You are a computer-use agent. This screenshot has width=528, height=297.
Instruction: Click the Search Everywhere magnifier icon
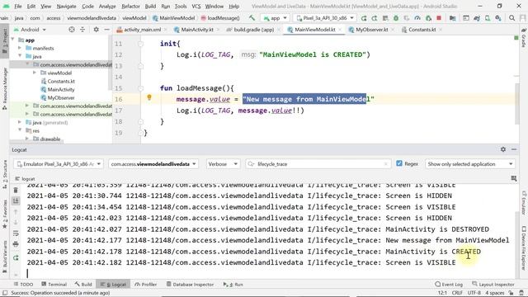(x=511, y=18)
